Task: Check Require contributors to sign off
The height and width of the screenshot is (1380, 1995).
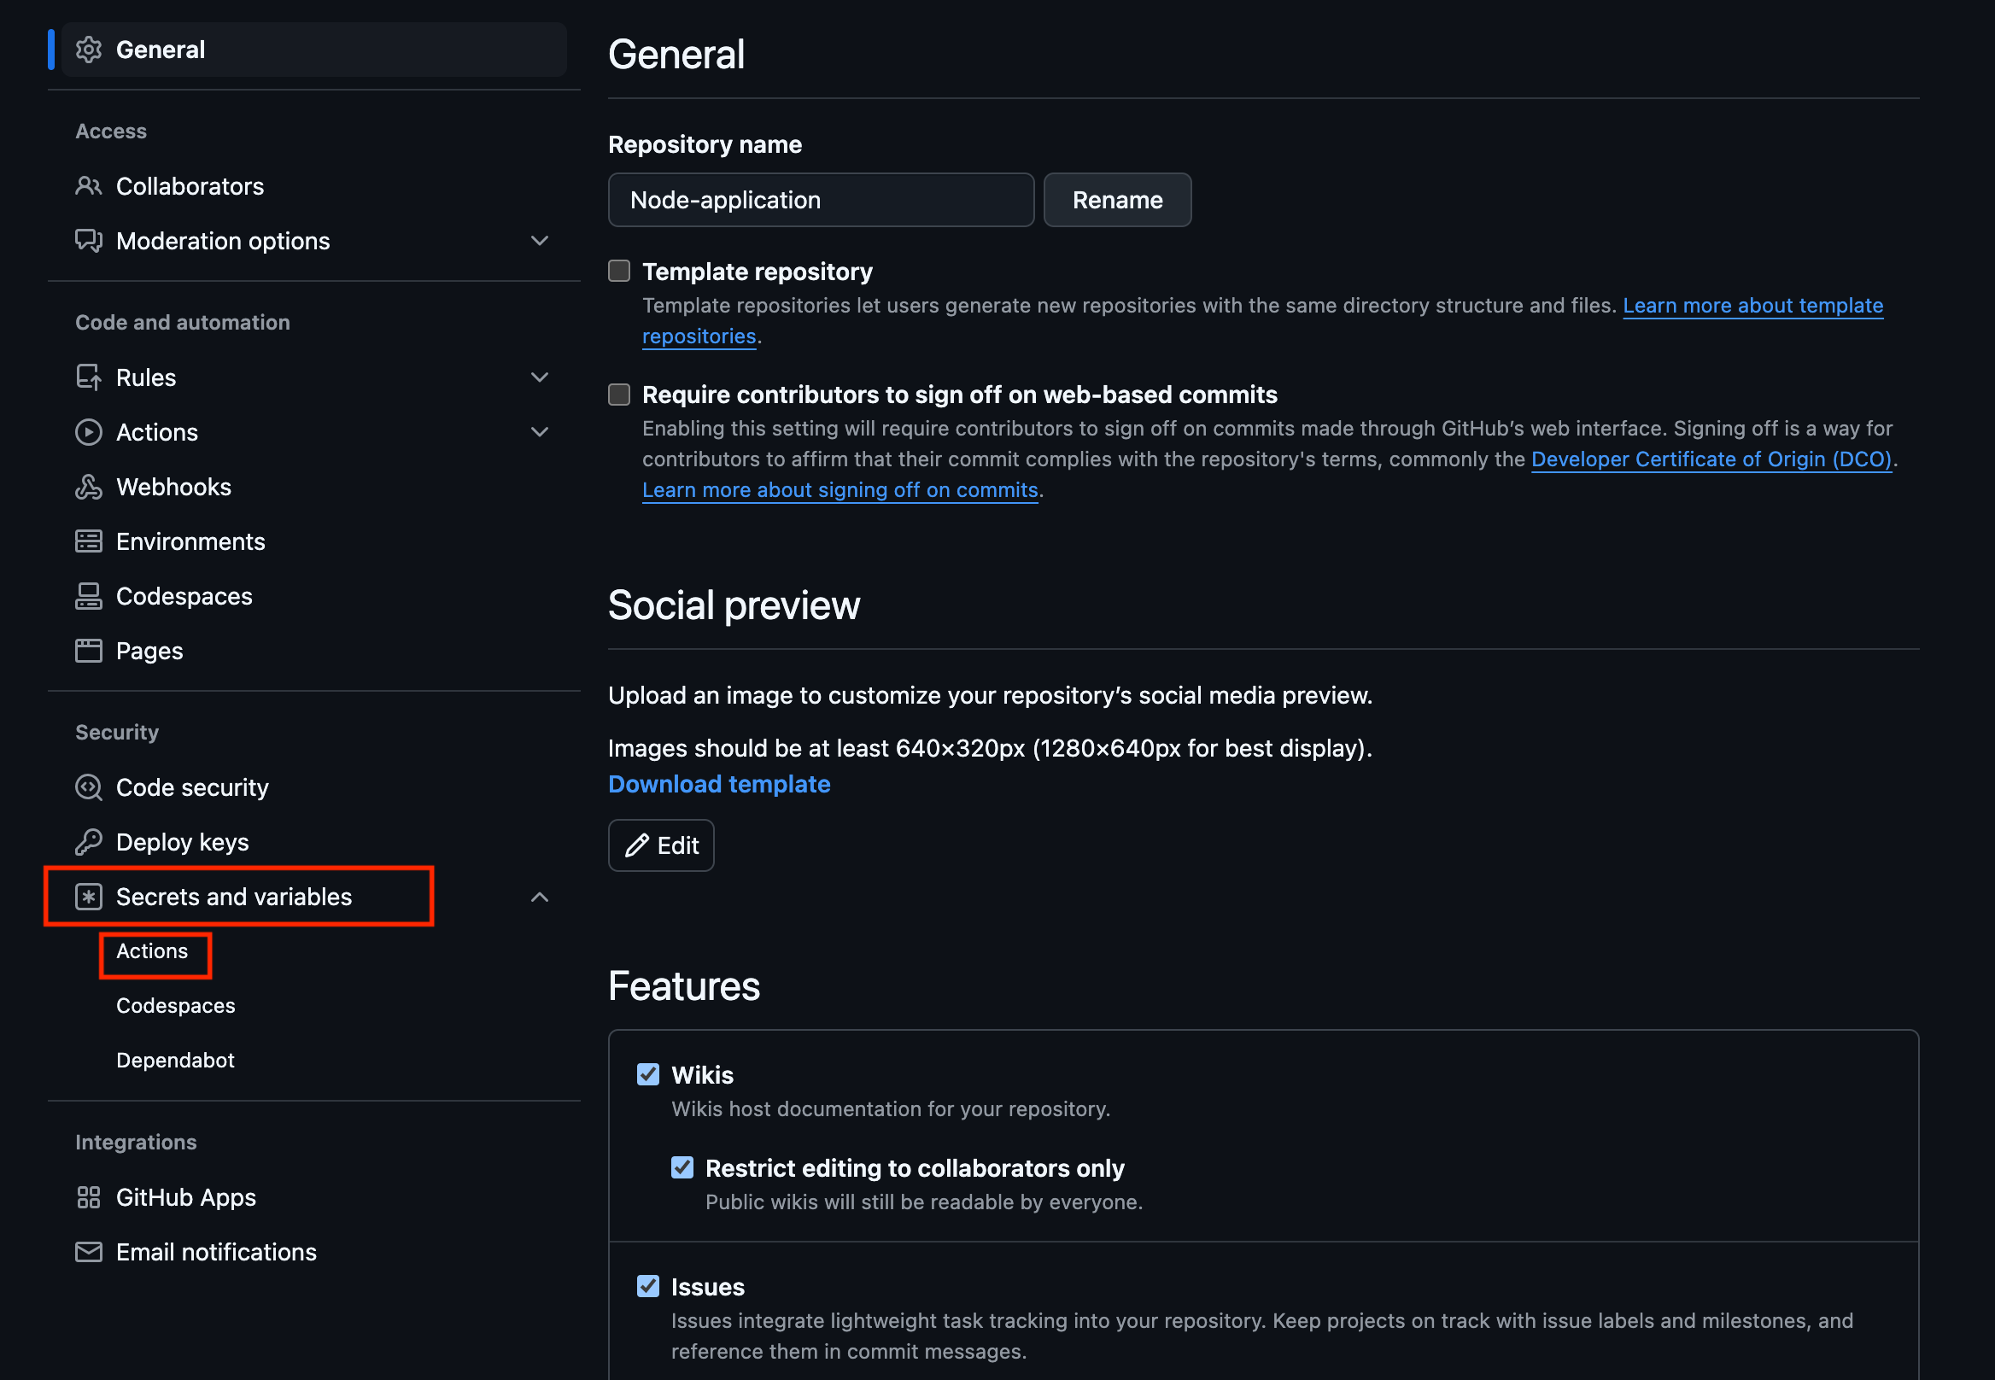Action: pyautogui.click(x=619, y=395)
